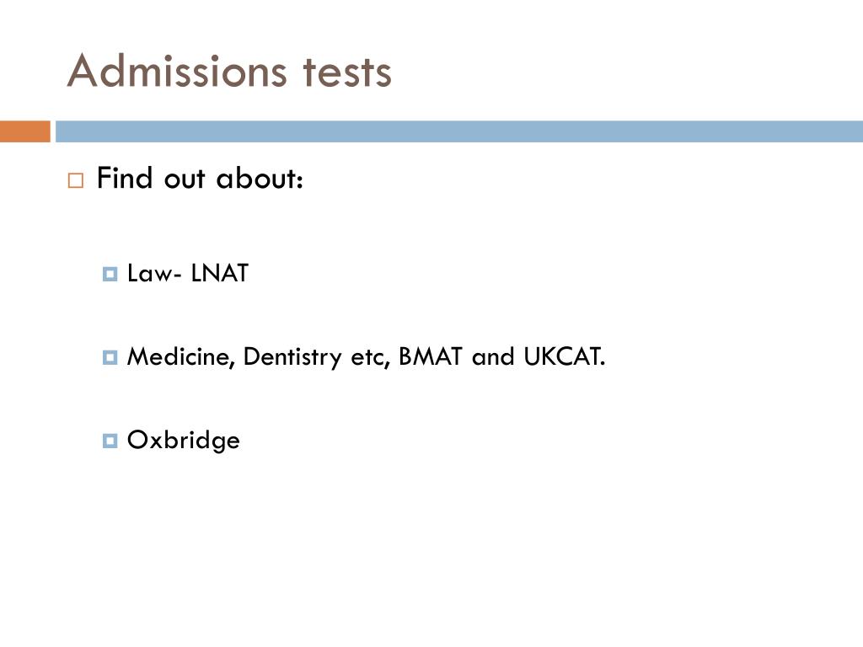Viewport: 863px width, 647px height.
Task: Click the blue bullet beside Medicine, Dentistry
Action: 110,357
